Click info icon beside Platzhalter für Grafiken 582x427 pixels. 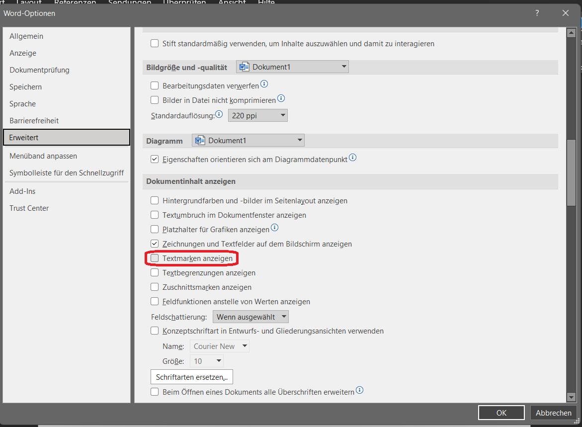click(274, 228)
